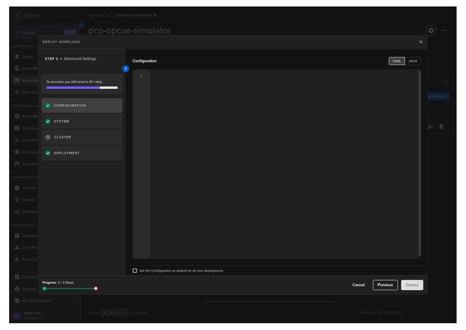Enable set configuration as default checkbox
The height and width of the screenshot is (330, 466).
point(135,271)
